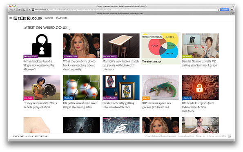The image size is (243, 152).
Task: Click the green gecko thumbnail
Action: (161, 87)
